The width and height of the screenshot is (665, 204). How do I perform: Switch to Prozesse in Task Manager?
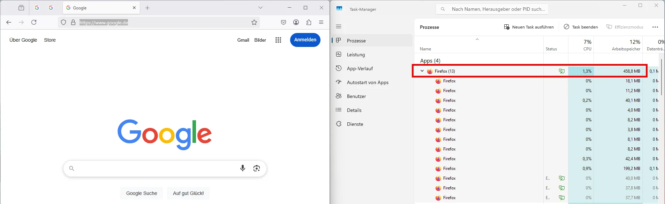(372, 41)
